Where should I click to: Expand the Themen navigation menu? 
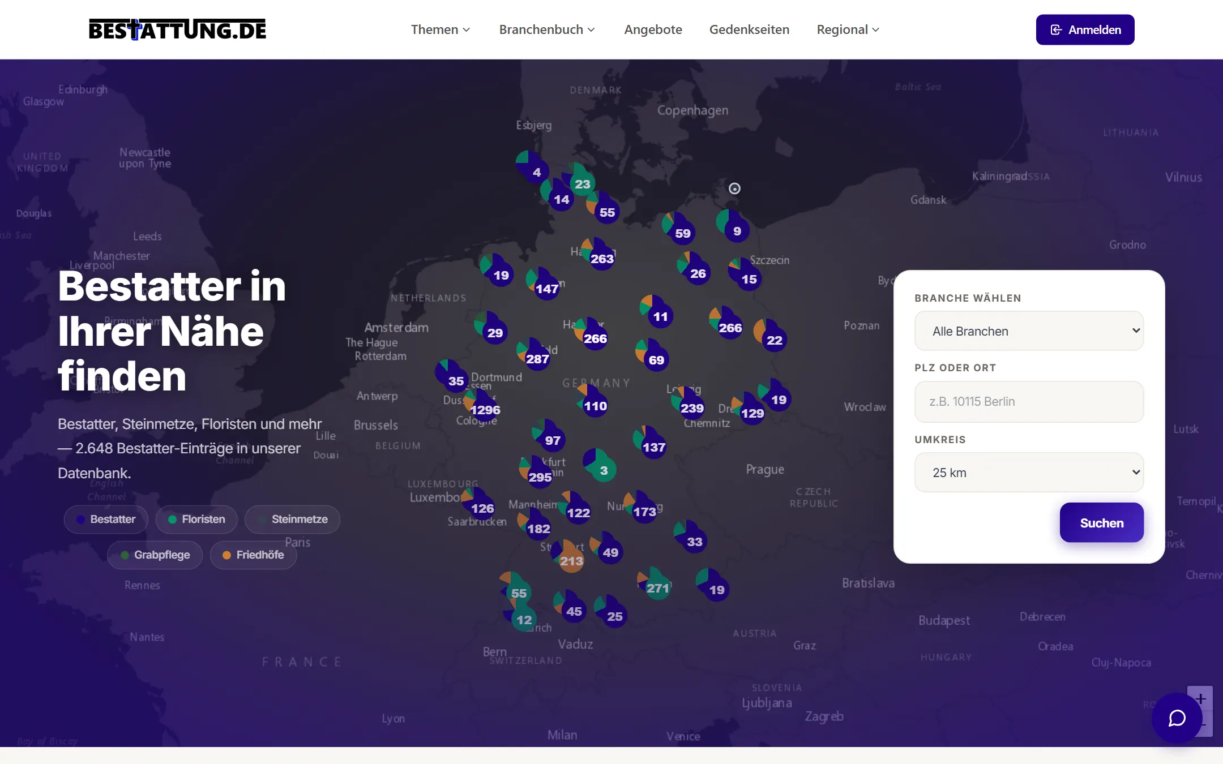click(x=441, y=29)
